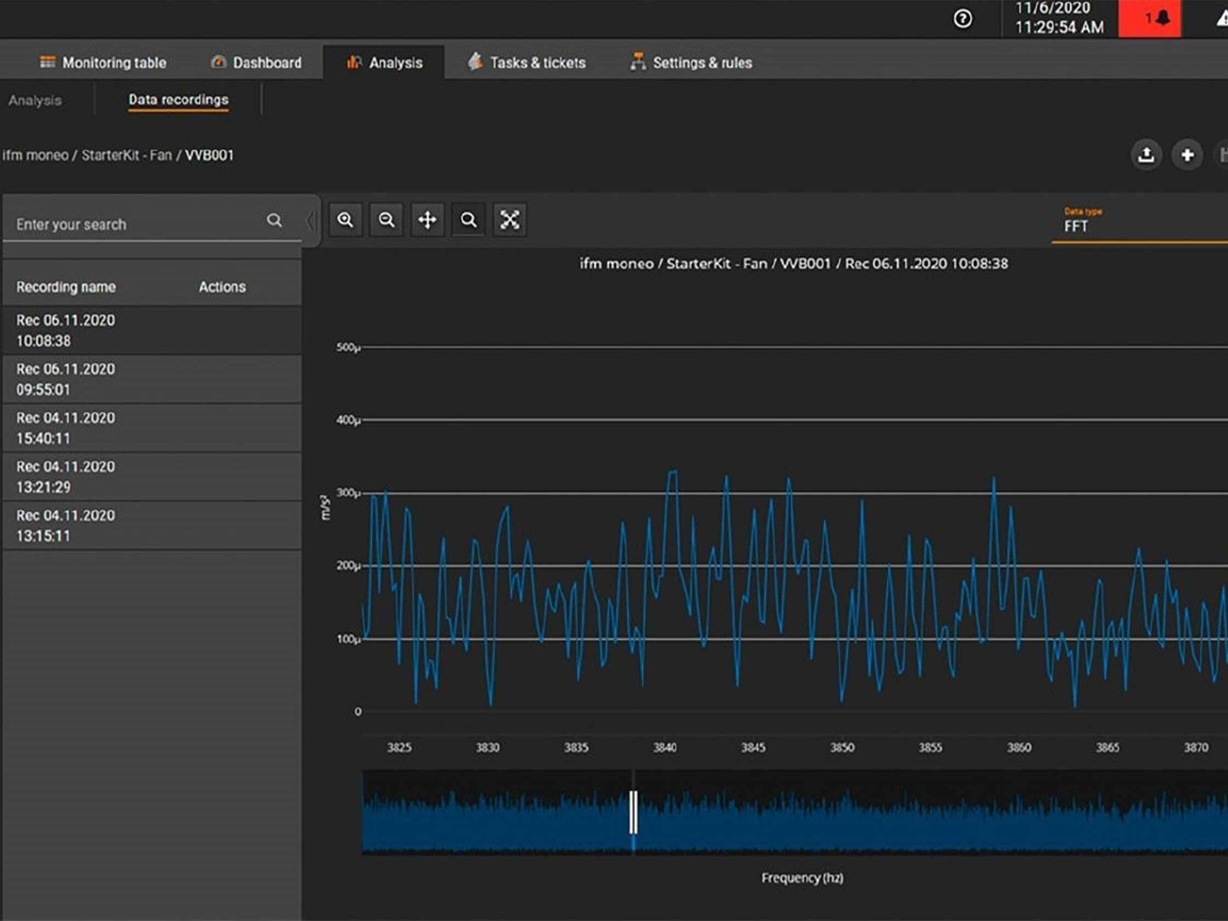
Task: Open the Tasks & tickets section
Action: [526, 62]
